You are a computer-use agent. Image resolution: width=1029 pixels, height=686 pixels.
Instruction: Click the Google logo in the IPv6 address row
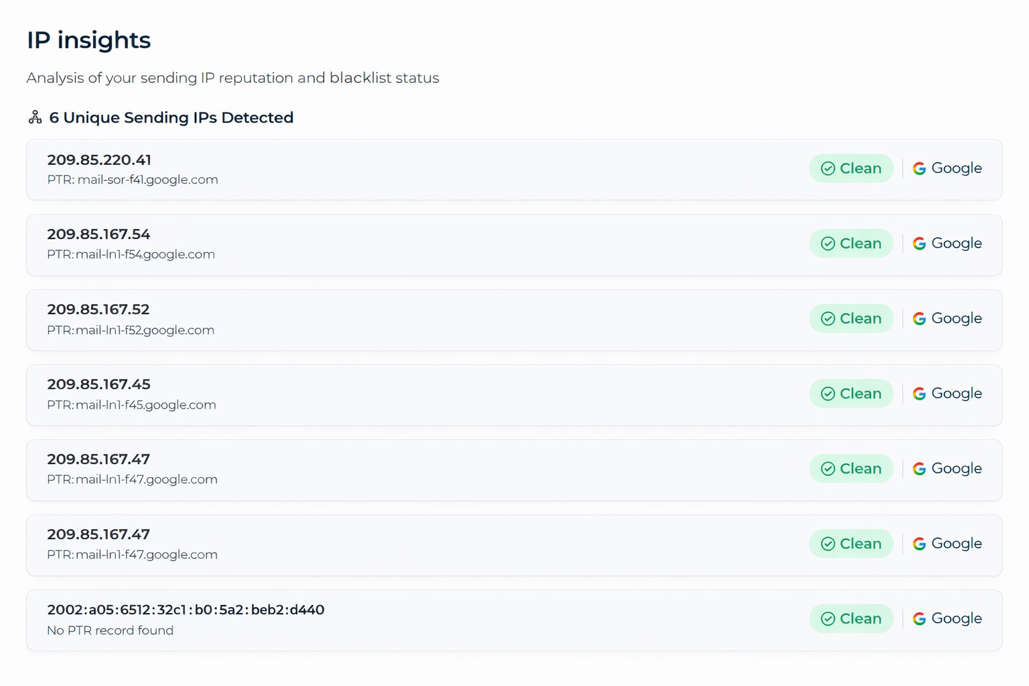[919, 618]
